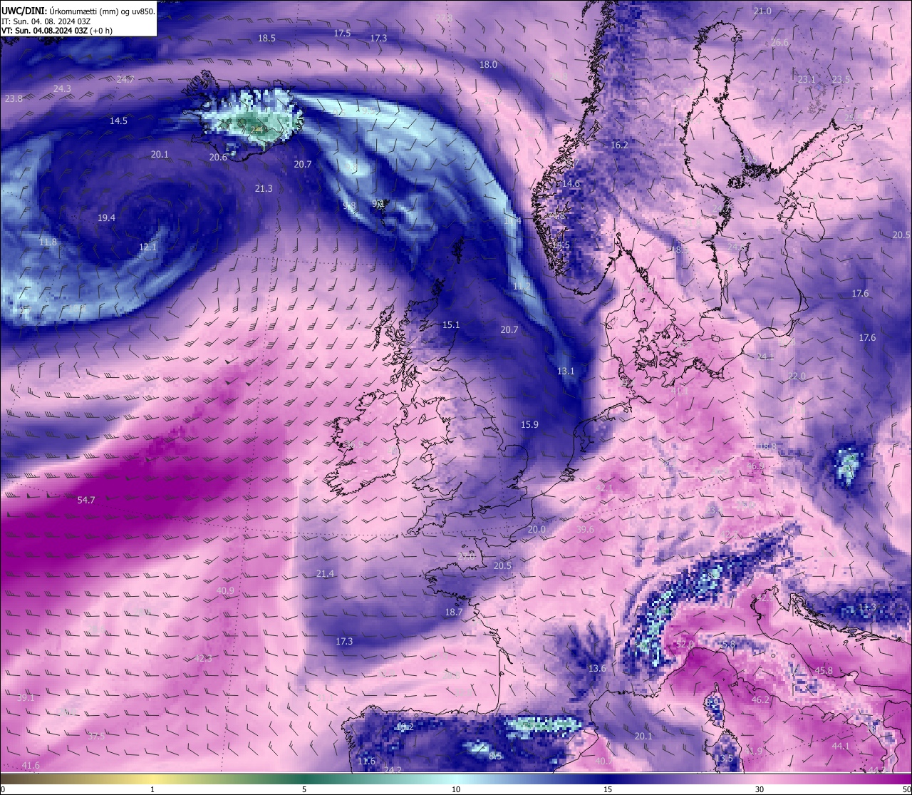Click the 13.1 value in the North Sea

point(566,371)
